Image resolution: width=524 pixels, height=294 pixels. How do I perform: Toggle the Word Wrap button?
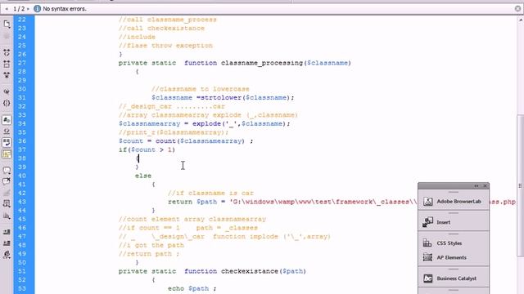click(7, 142)
